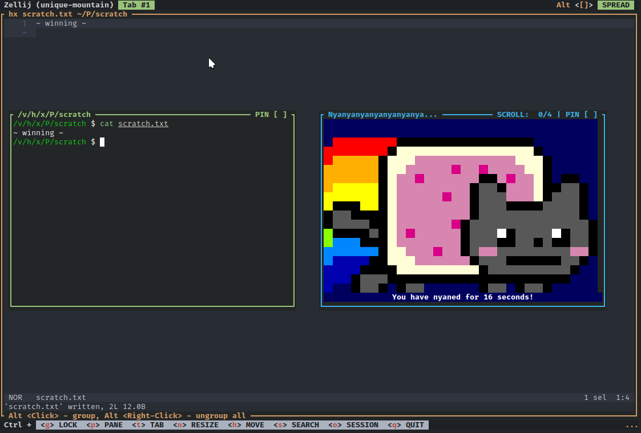Click the red rainbow stripe
641x433 pixels.
[360, 146]
